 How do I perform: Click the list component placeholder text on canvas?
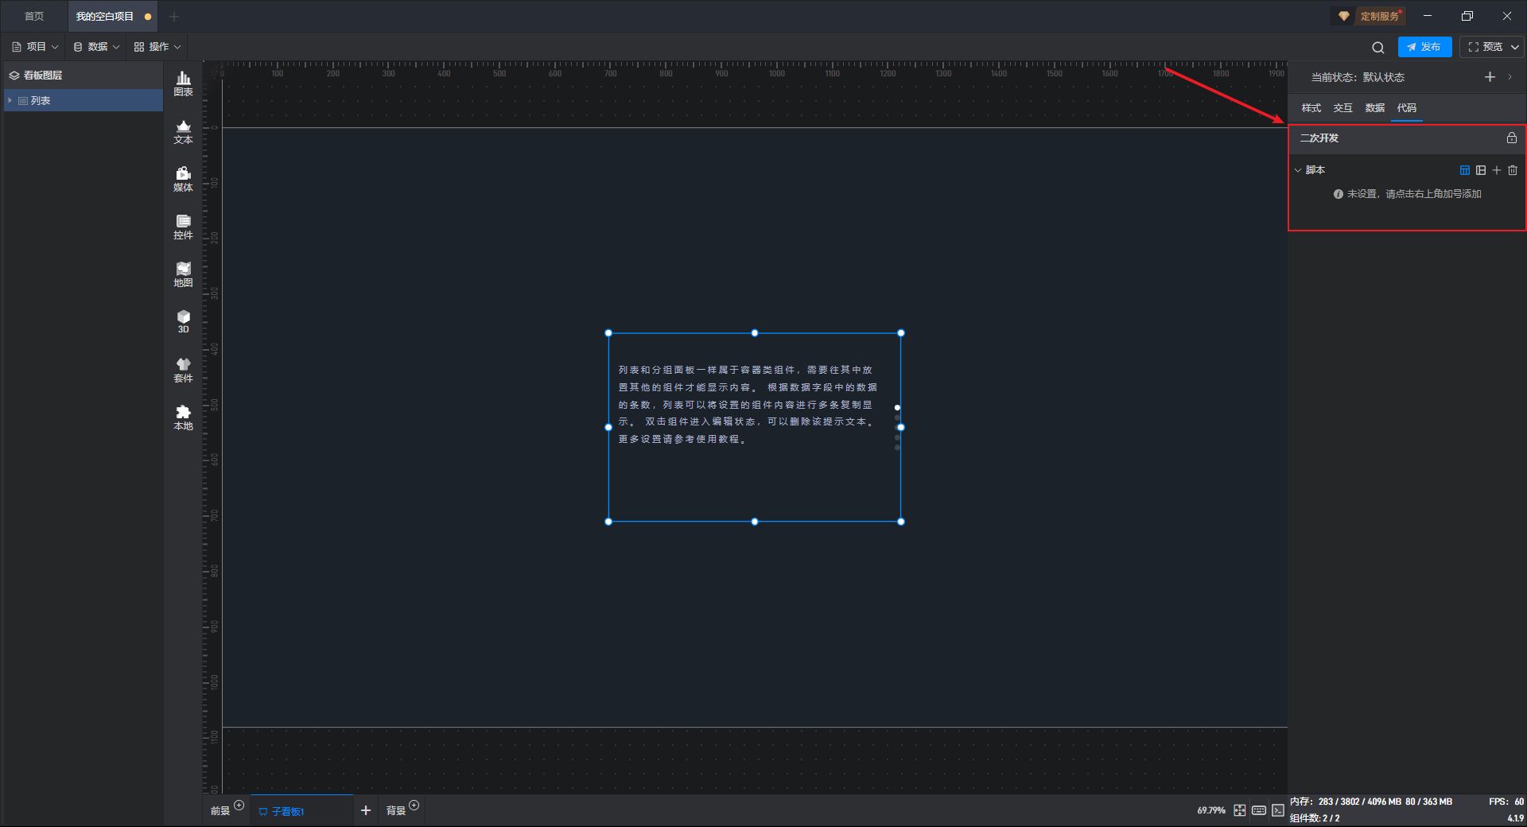(748, 404)
